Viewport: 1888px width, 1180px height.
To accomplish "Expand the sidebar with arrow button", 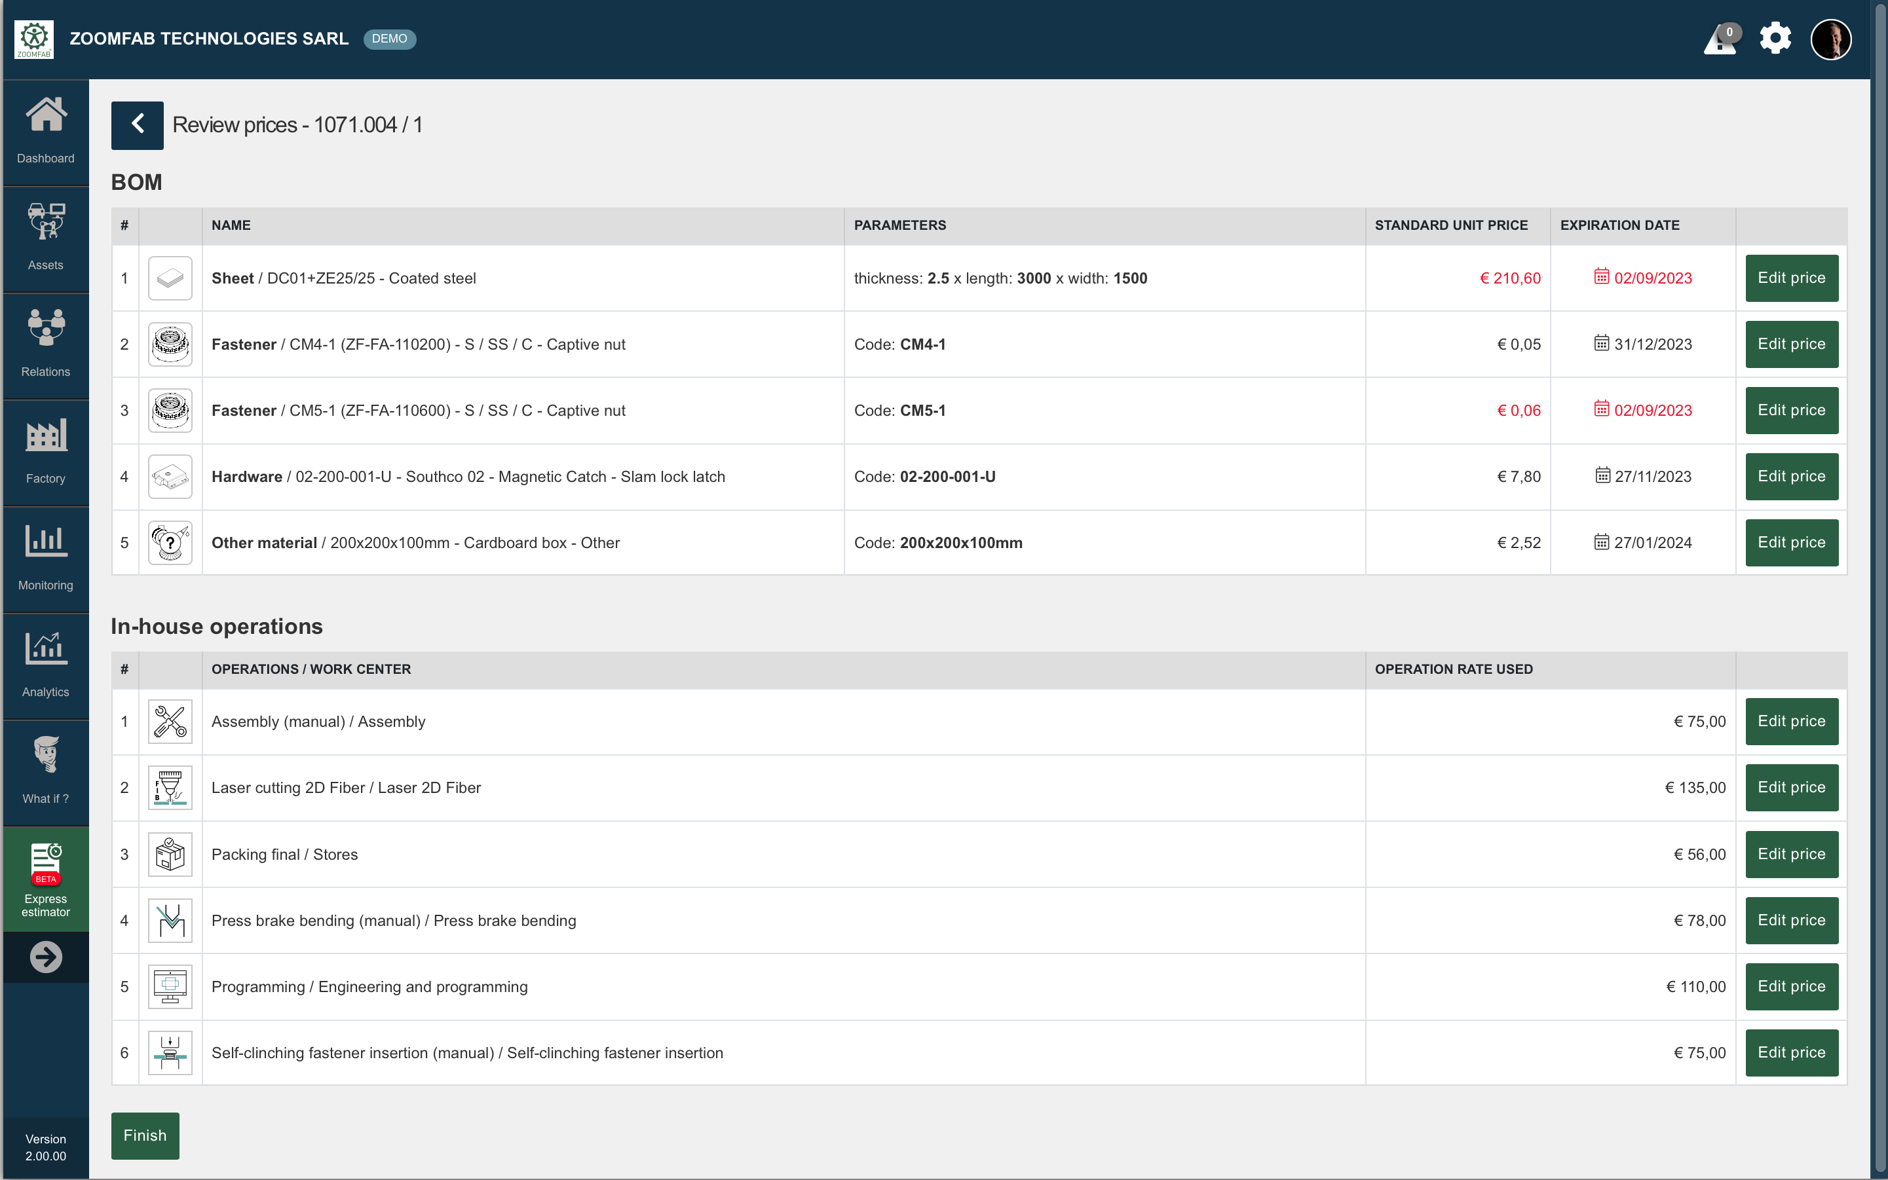I will [45, 957].
